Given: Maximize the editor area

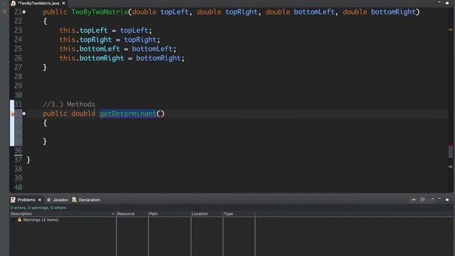Looking at the screenshot, I should point(447,3).
